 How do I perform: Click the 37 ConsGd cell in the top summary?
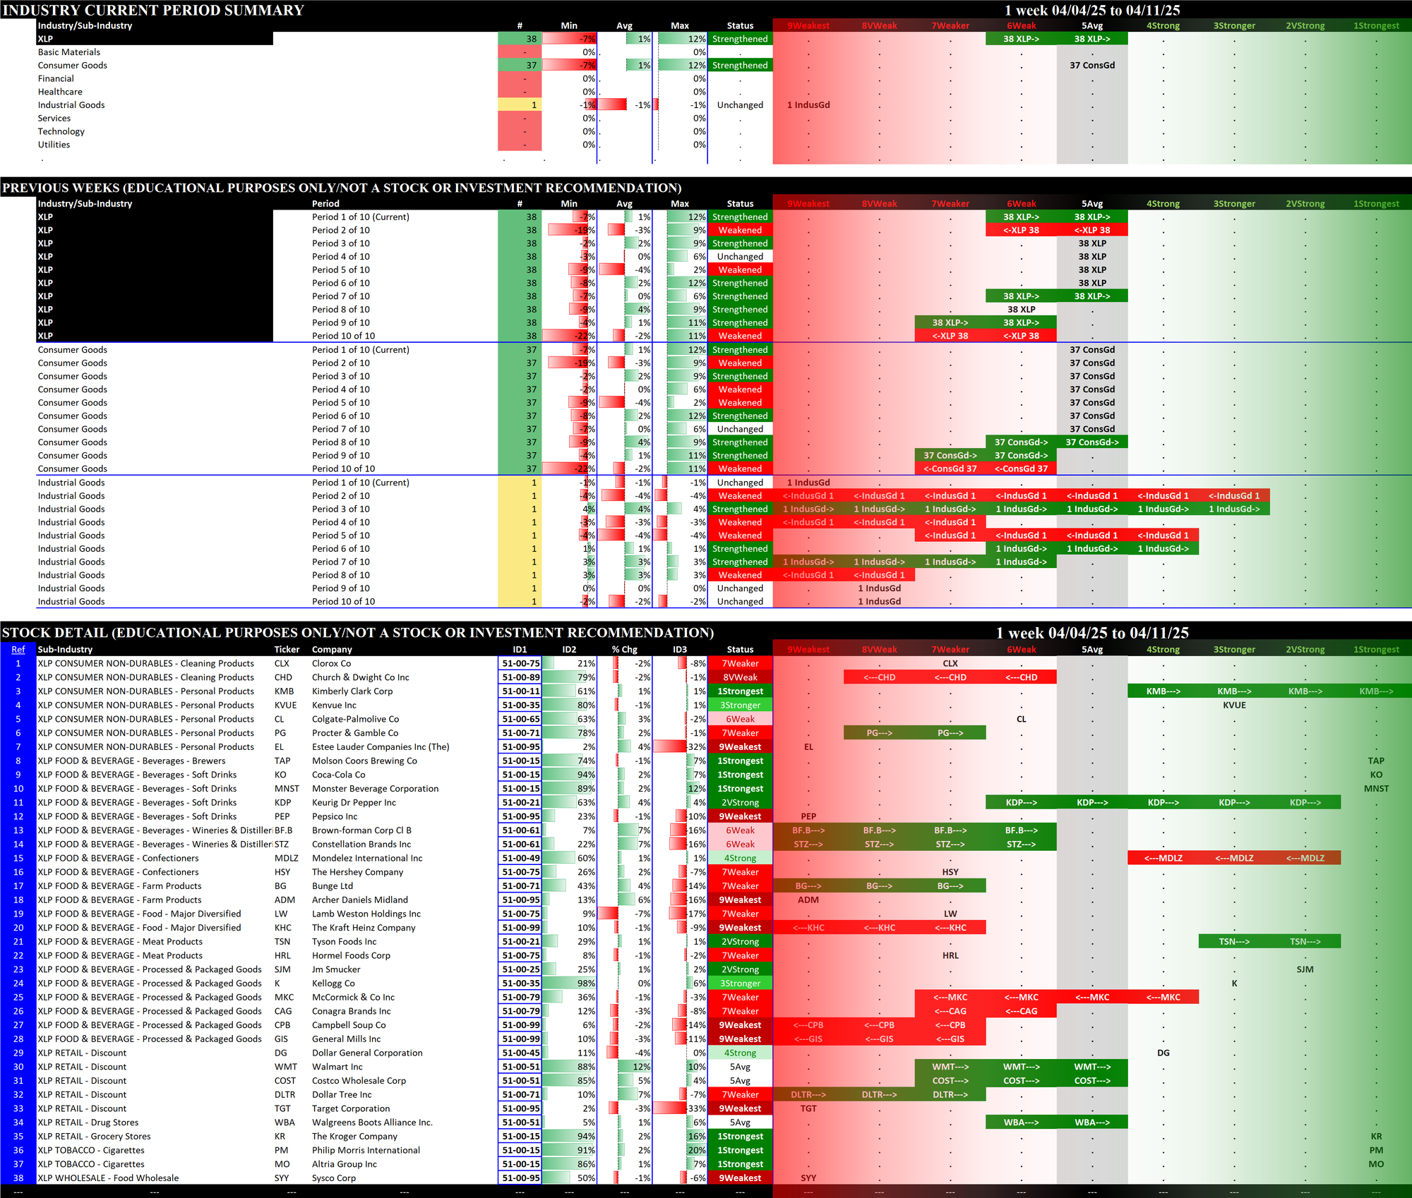click(1091, 66)
